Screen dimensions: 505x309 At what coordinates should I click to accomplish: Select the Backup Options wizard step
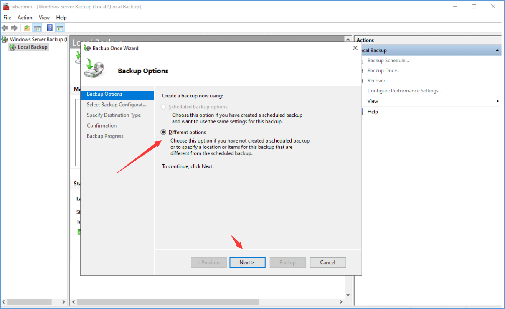coord(117,94)
